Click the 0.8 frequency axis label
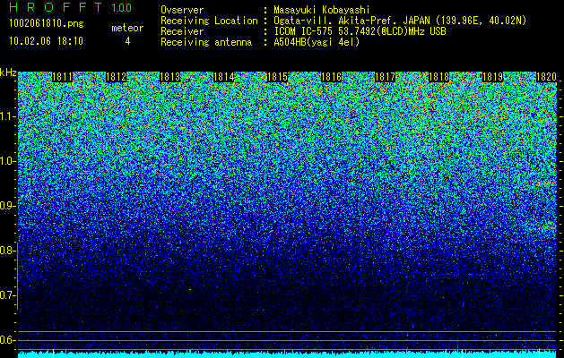Screen dimensions: 564x358 [7, 251]
